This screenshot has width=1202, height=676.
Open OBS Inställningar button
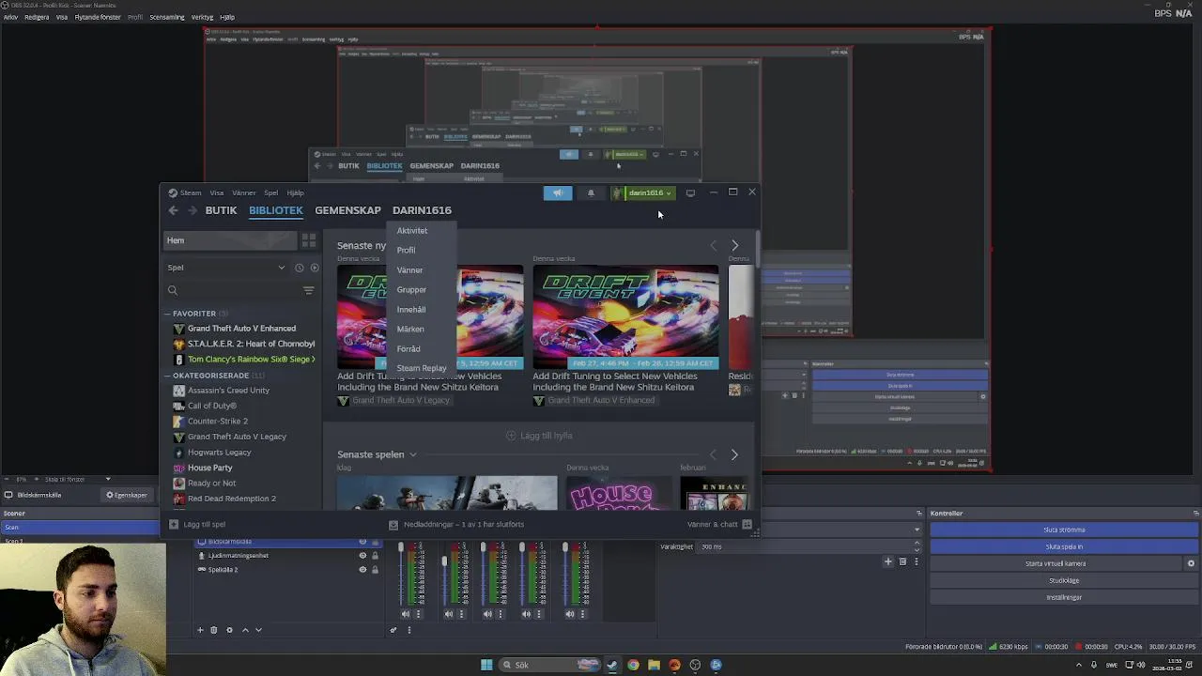point(1064,597)
